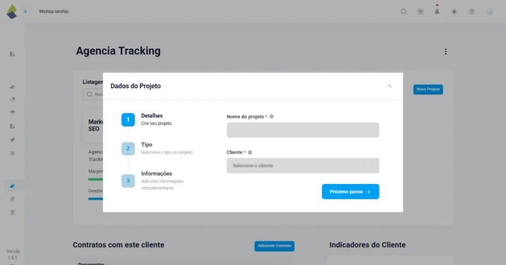
Task: Click the Novo Projeto button
Action: coord(428,89)
